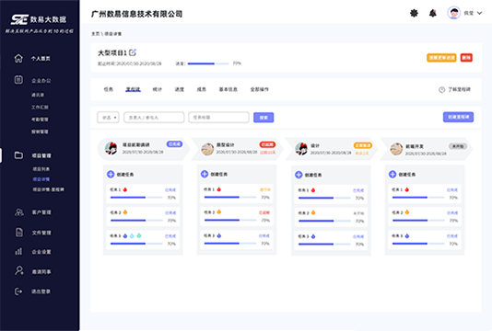Click the 大型项目1 progress bar
The image size is (492, 331).
[208, 63]
